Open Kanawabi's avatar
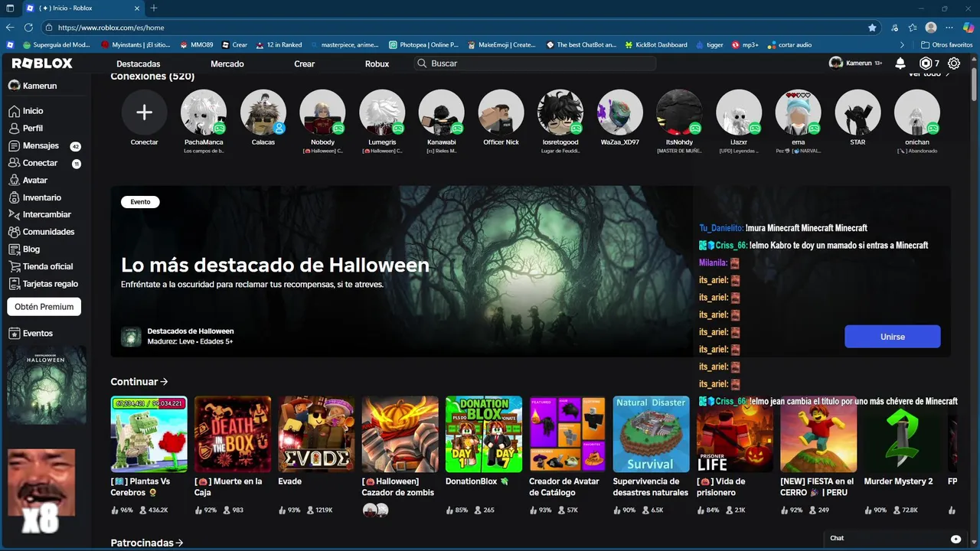The width and height of the screenshot is (980, 551). (x=442, y=112)
